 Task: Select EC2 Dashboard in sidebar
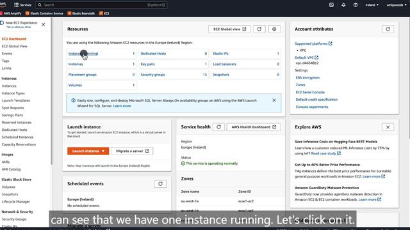pos(14,39)
